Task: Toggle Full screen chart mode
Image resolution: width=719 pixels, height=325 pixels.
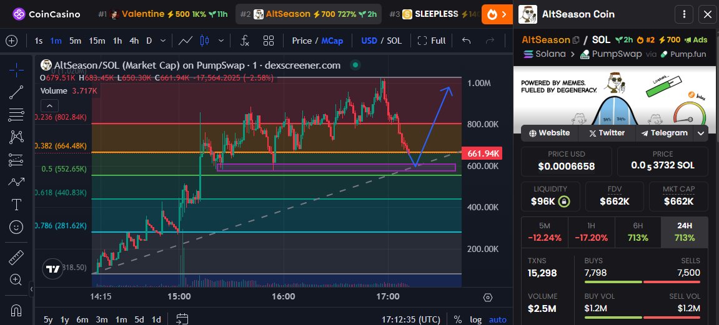Action: click(432, 41)
